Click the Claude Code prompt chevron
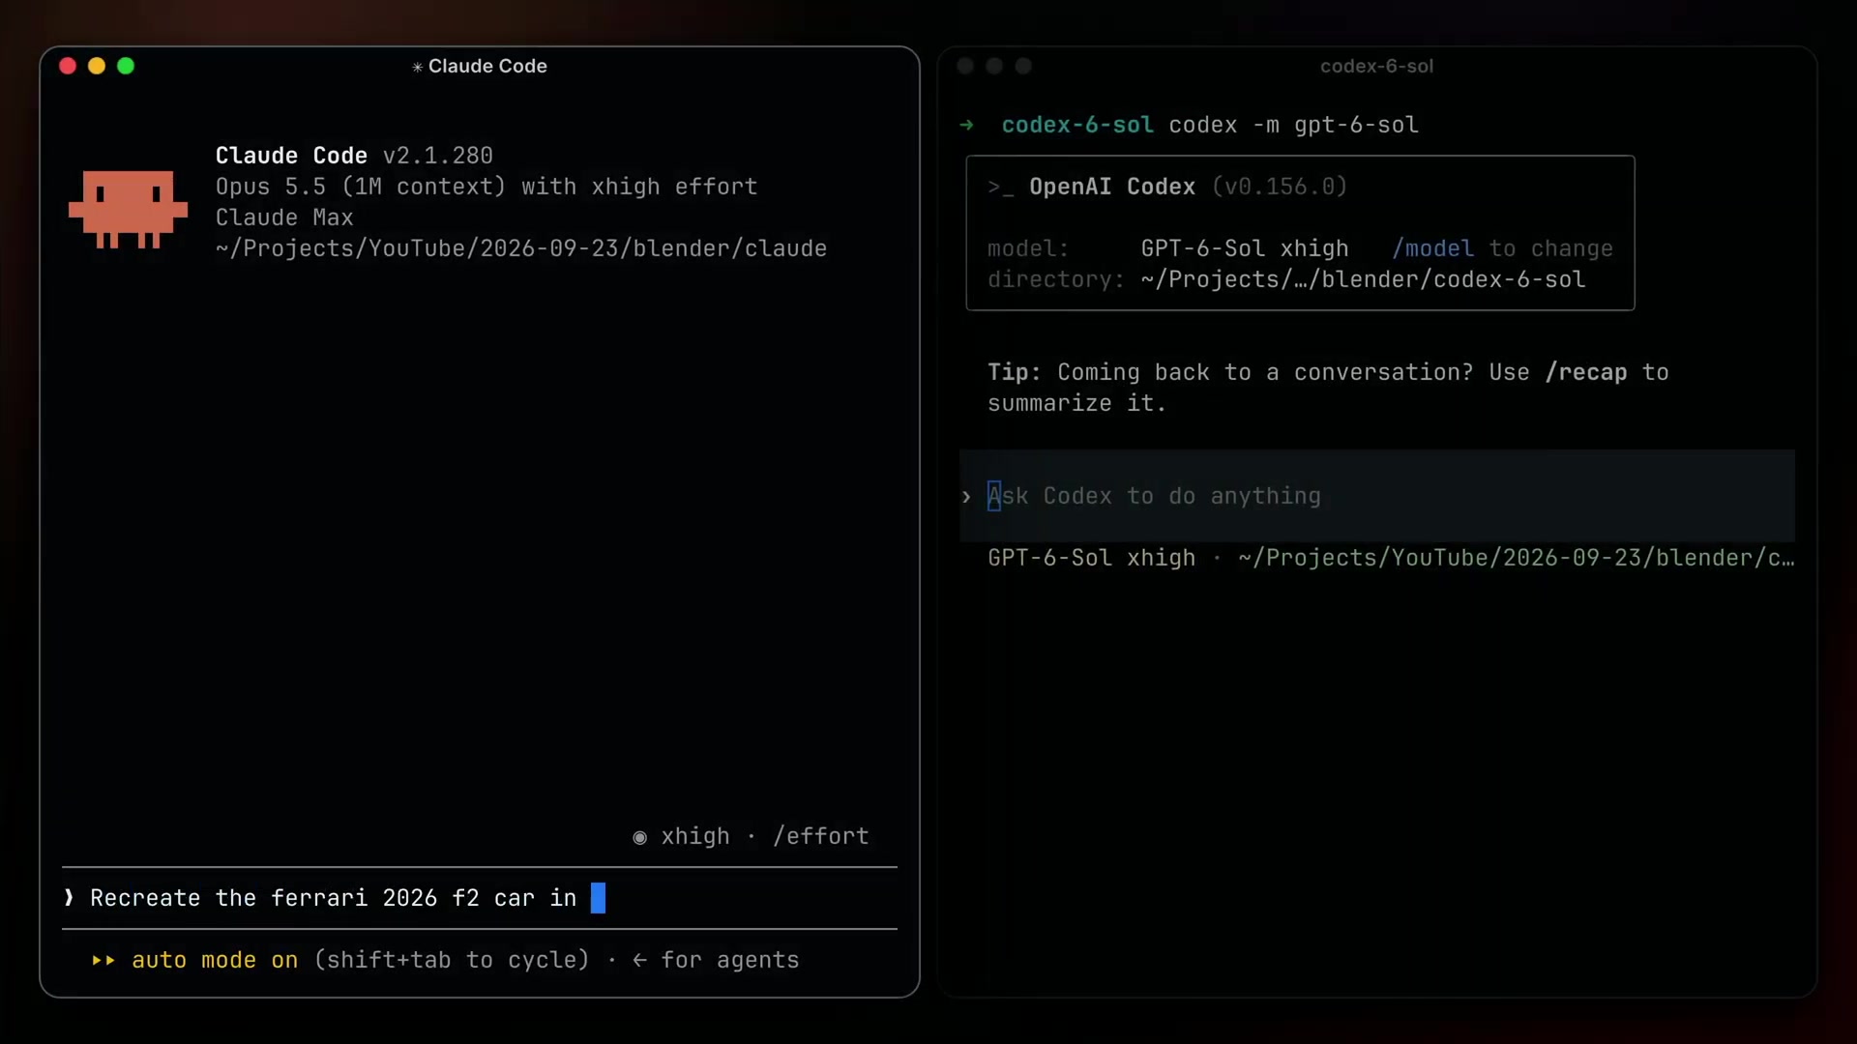The width and height of the screenshot is (1857, 1044). (69, 898)
